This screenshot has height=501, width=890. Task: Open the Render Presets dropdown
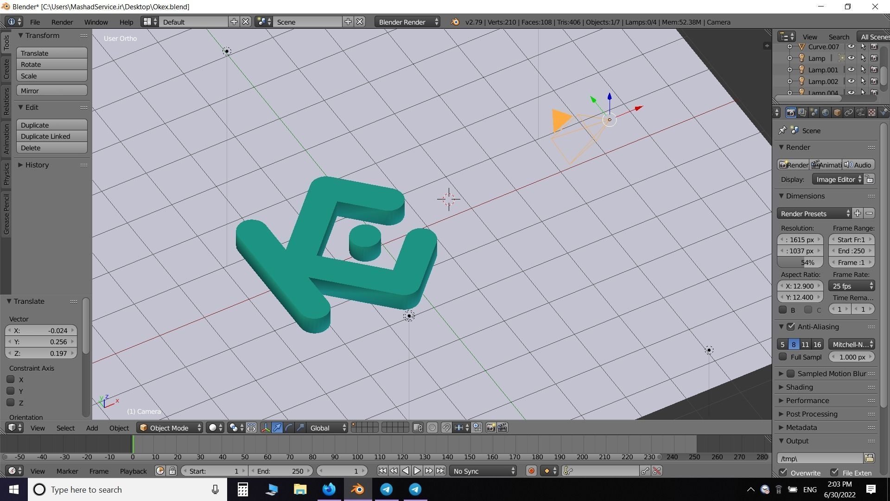[814, 213]
